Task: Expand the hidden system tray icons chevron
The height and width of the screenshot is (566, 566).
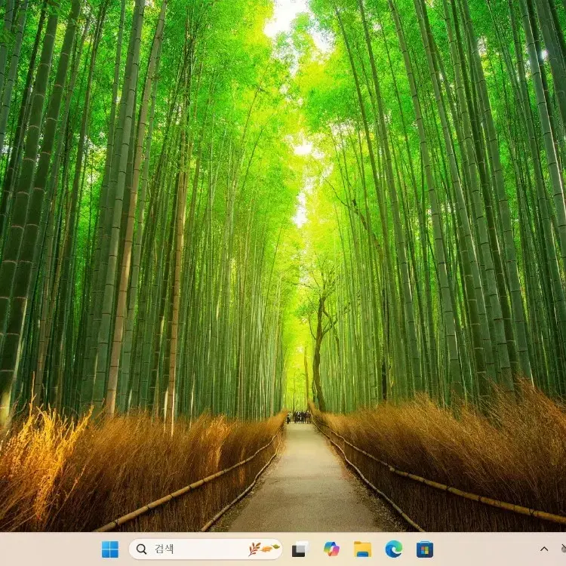Action: pos(543,549)
